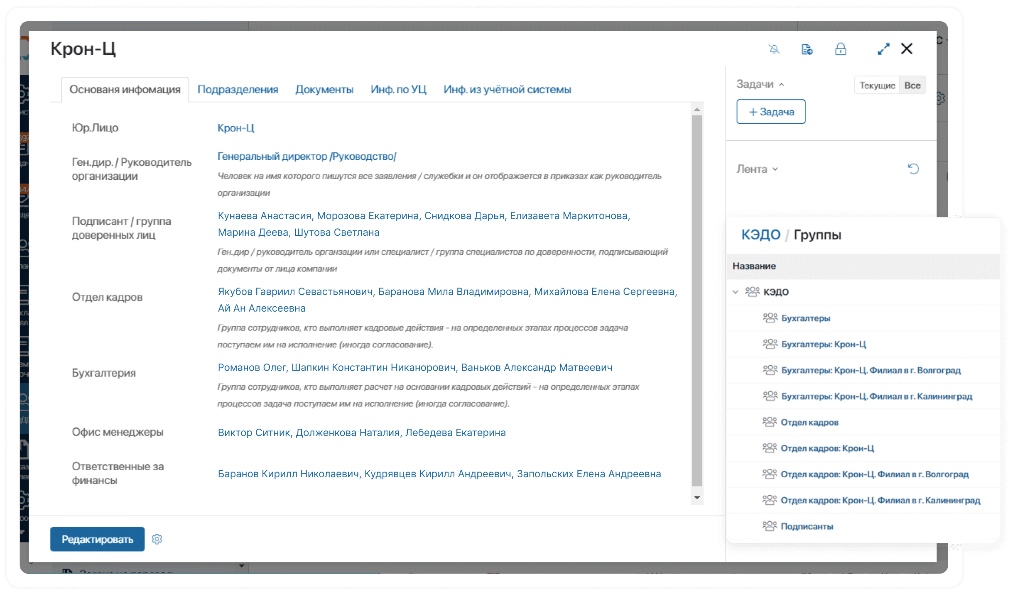Open office managers link Виктор Ситник

click(362, 432)
